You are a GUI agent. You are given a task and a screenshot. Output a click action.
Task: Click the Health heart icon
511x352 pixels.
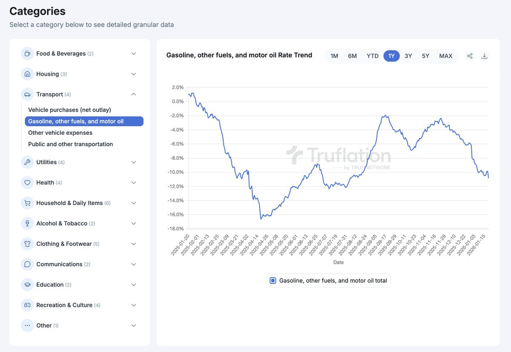(x=27, y=183)
